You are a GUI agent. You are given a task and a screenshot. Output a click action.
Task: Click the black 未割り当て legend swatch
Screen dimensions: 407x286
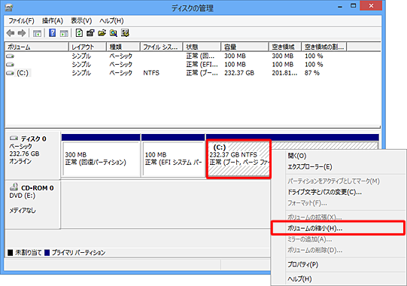[10, 252]
